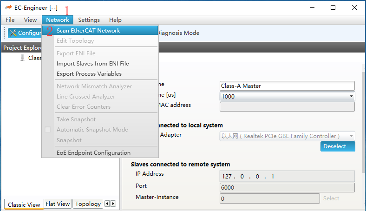Image resolution: width=366 pixels, height=211 pixels.
Task: Click the Class-A Master name field
Action: (287, 86)
